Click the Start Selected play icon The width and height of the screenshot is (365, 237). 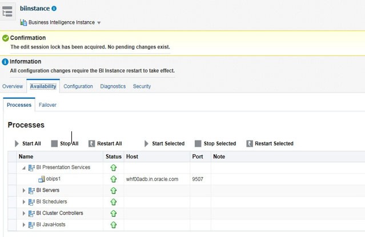tap(146, 144)
